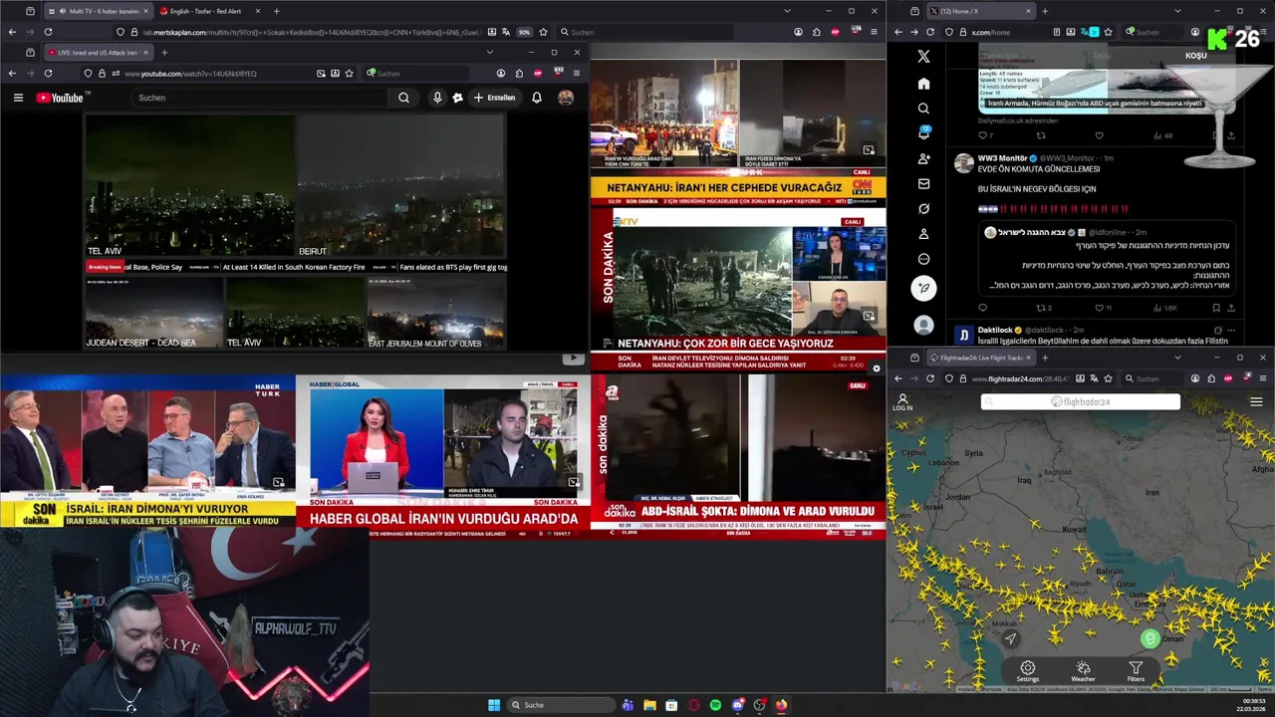Open X notifications with 12 badge
1275x717 pixels.
[923, 133]
